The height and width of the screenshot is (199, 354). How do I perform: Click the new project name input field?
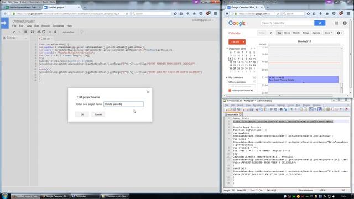(x=123, y=104)
